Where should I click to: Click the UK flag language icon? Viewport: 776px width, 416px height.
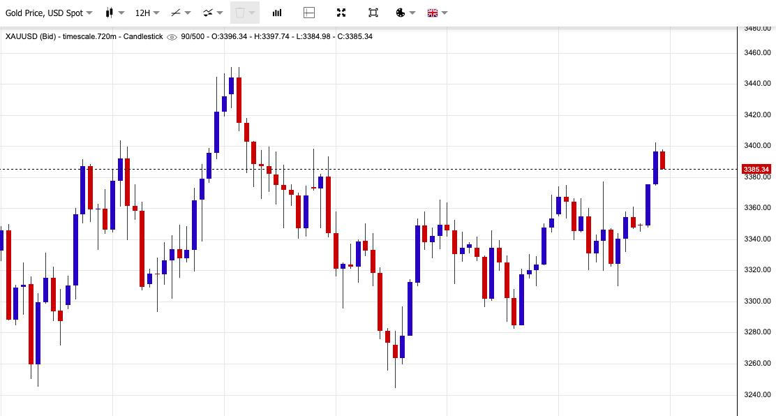433,13
